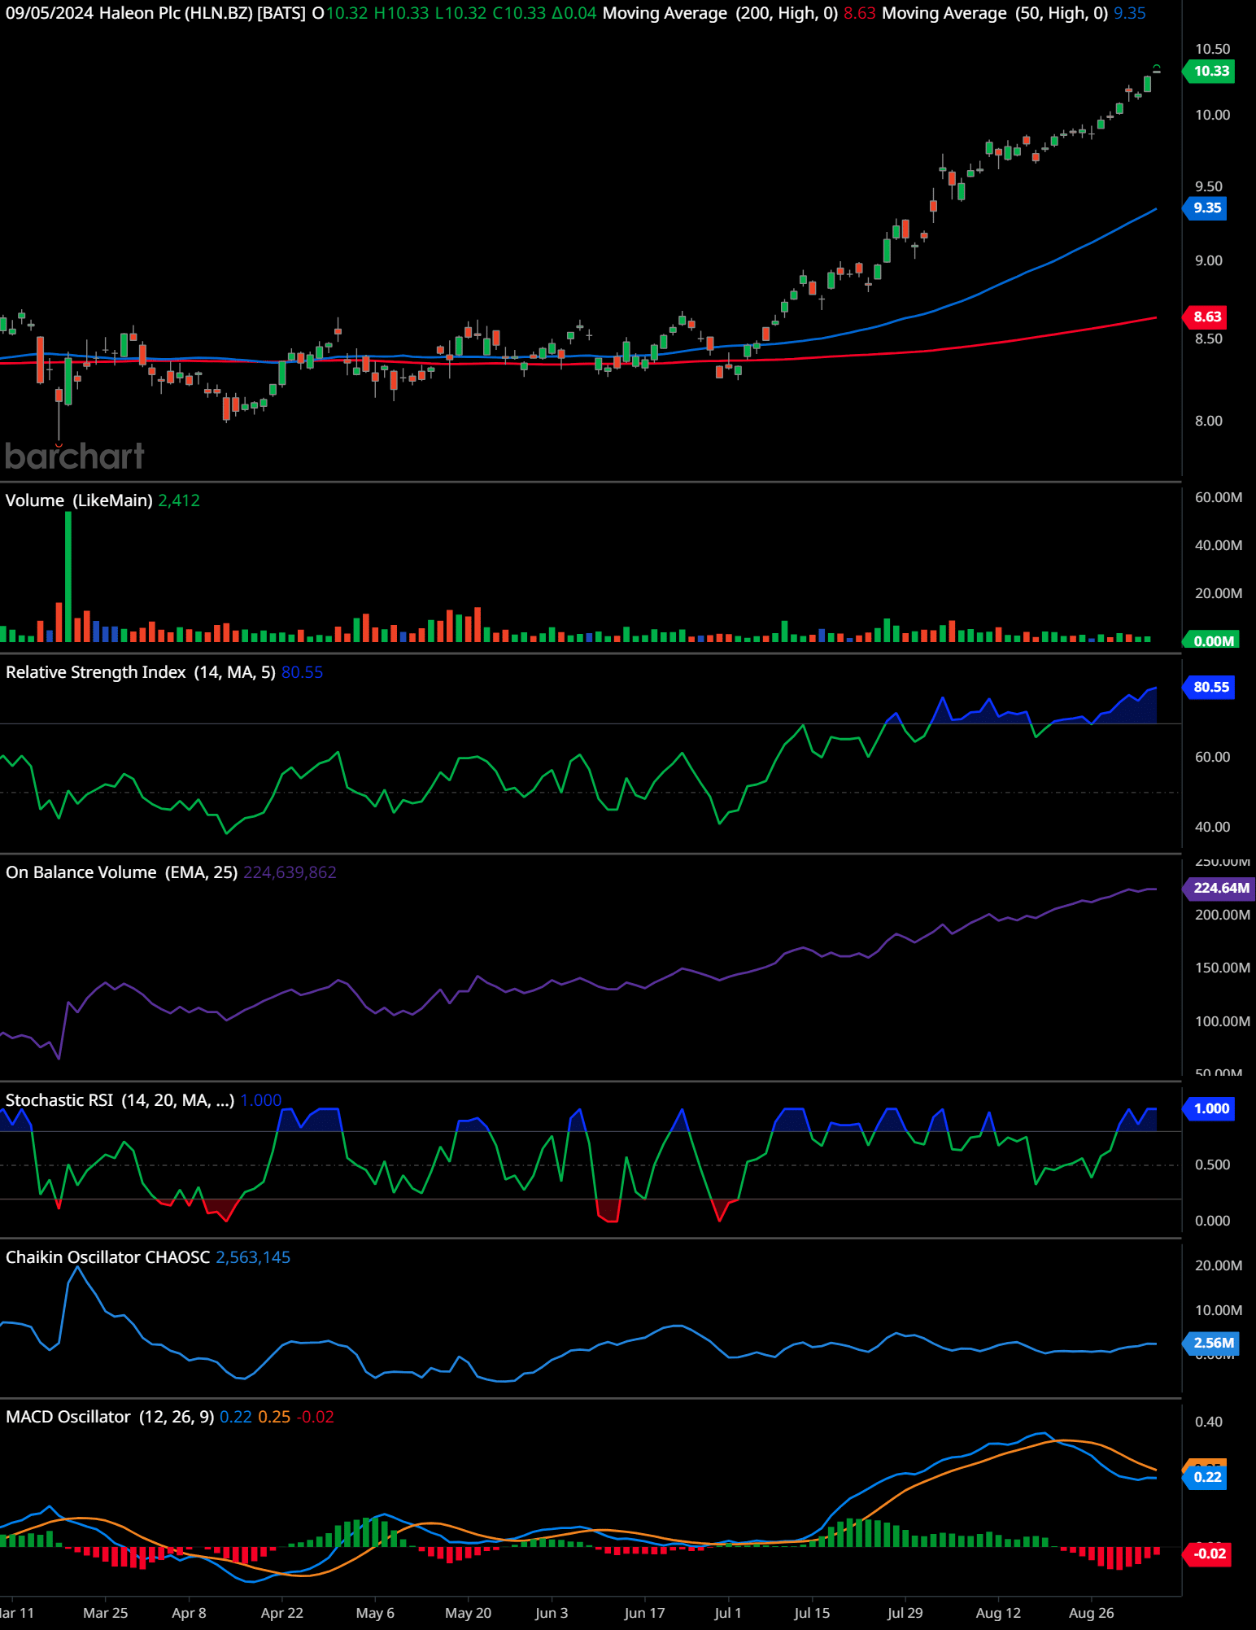Click the Jun 3 date label
Viewport: 1256px width, 1630px height.
[x=552, y=1613]
